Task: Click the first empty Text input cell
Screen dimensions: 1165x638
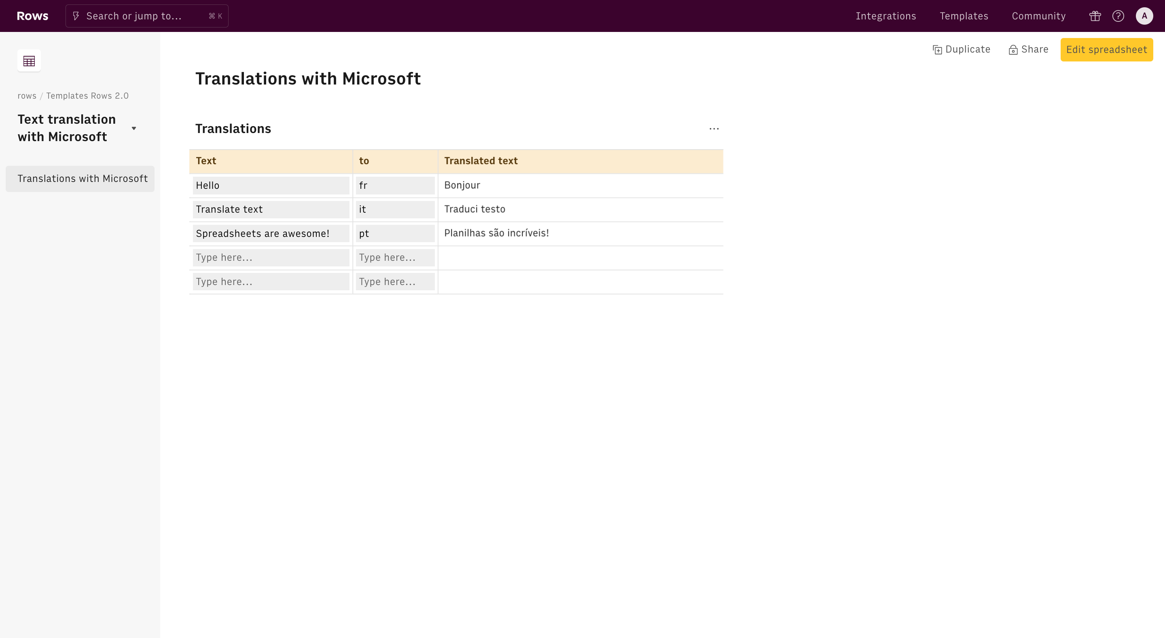Action: [271, 258]
